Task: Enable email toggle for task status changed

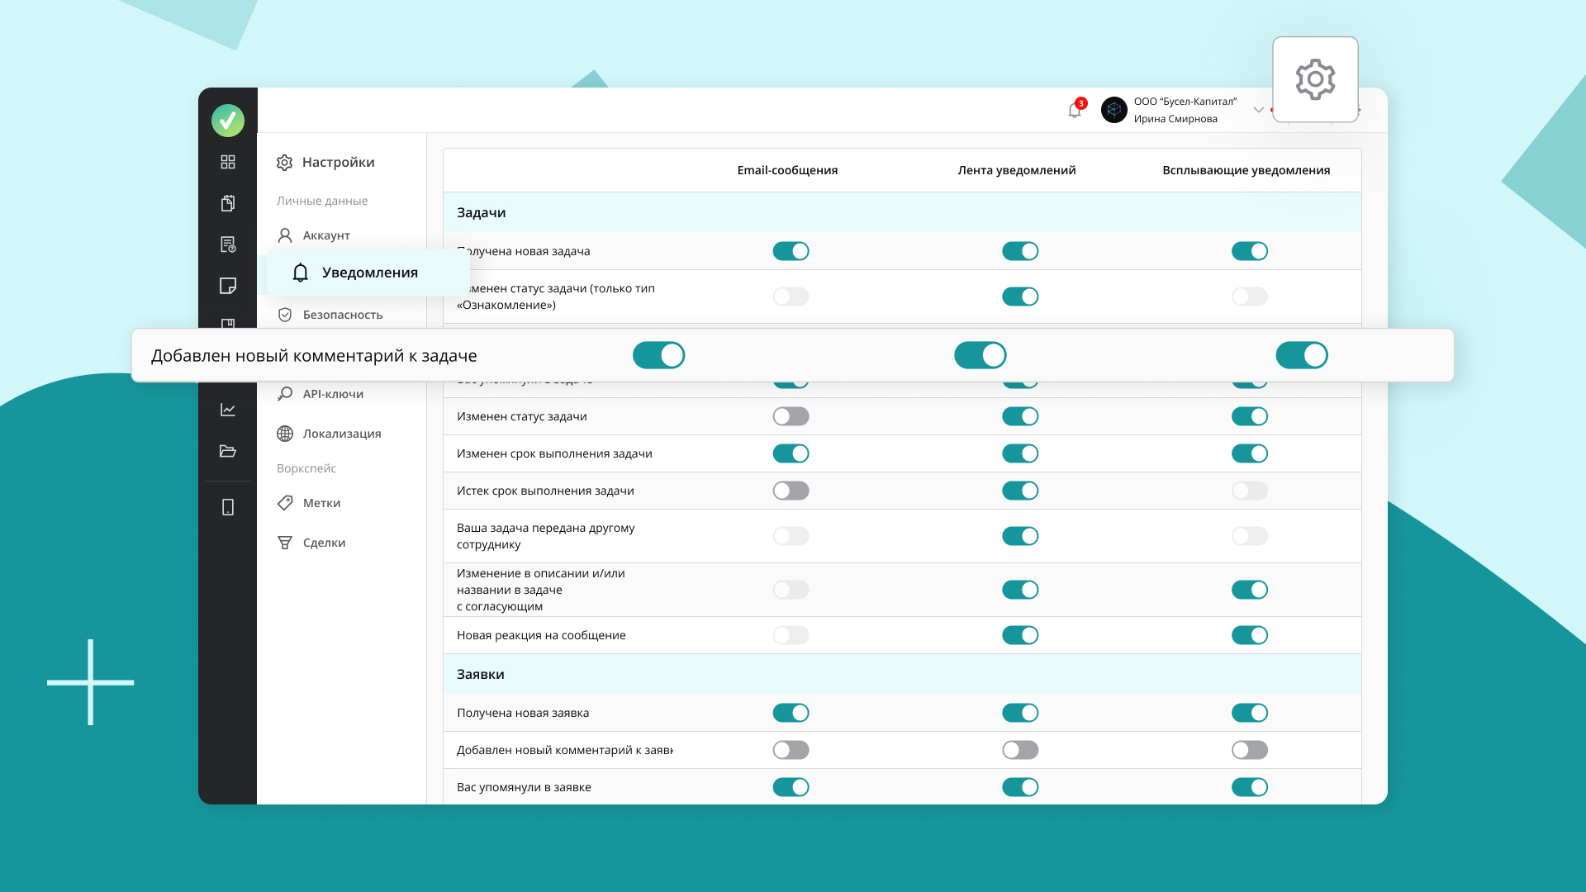Action: pyautogui.click(x=791, y=416)
